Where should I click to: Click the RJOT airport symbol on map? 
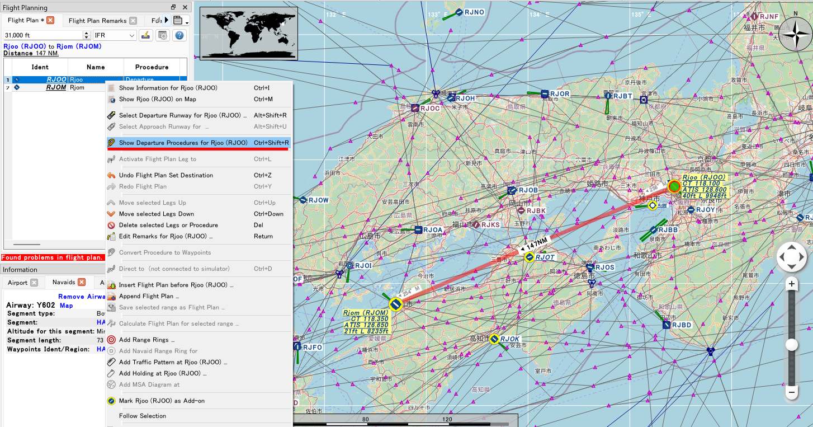point(529,257)
